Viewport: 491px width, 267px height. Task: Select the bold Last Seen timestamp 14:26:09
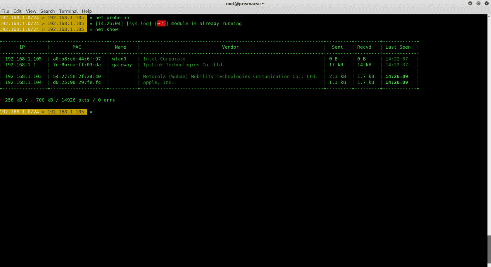pos(398,76)
